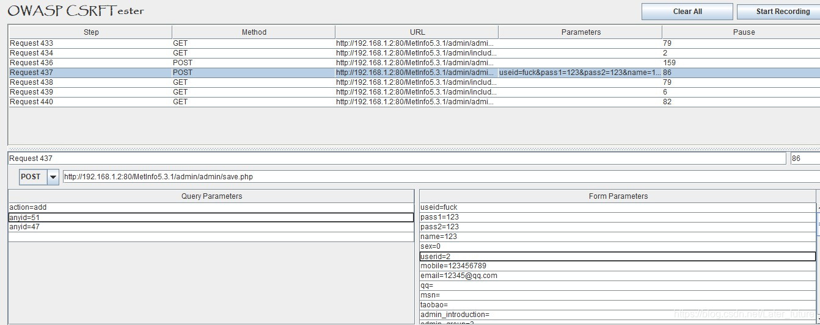The width and height of the screenshot is (820, 325).
Task: Select the mobile=123456789 form parameter
Action: coord(618,266)
